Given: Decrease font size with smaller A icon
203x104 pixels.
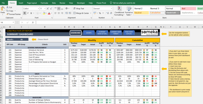Looking at the screenshot, I should click(51, 9).
